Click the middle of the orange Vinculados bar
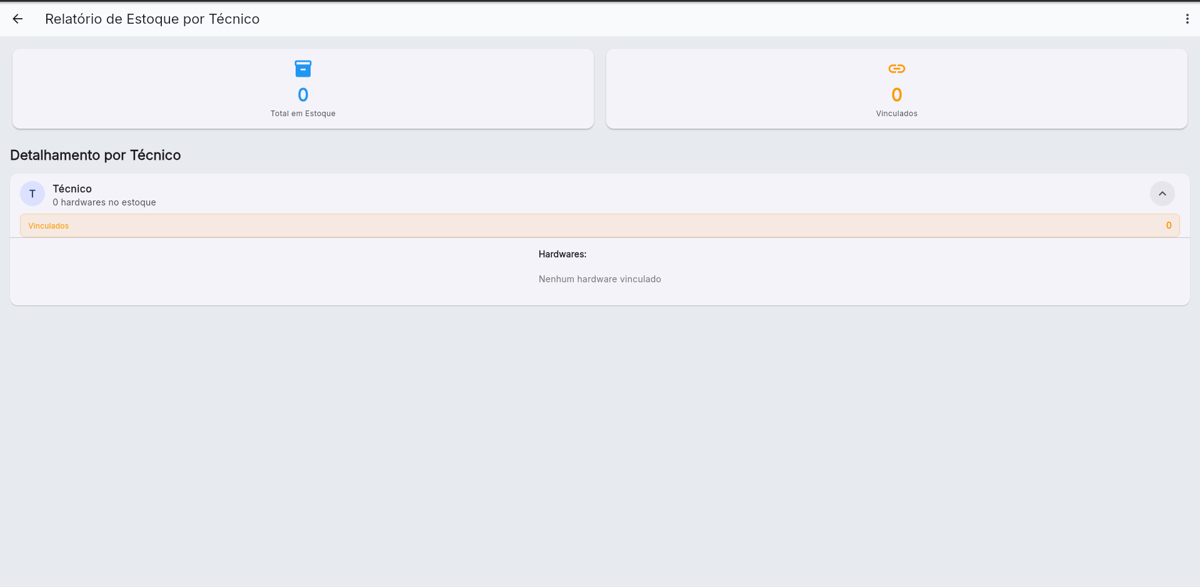Screen dimensions: 1200x587 (600, 225)
